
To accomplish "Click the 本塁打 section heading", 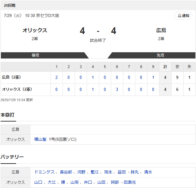I will 7,115.
